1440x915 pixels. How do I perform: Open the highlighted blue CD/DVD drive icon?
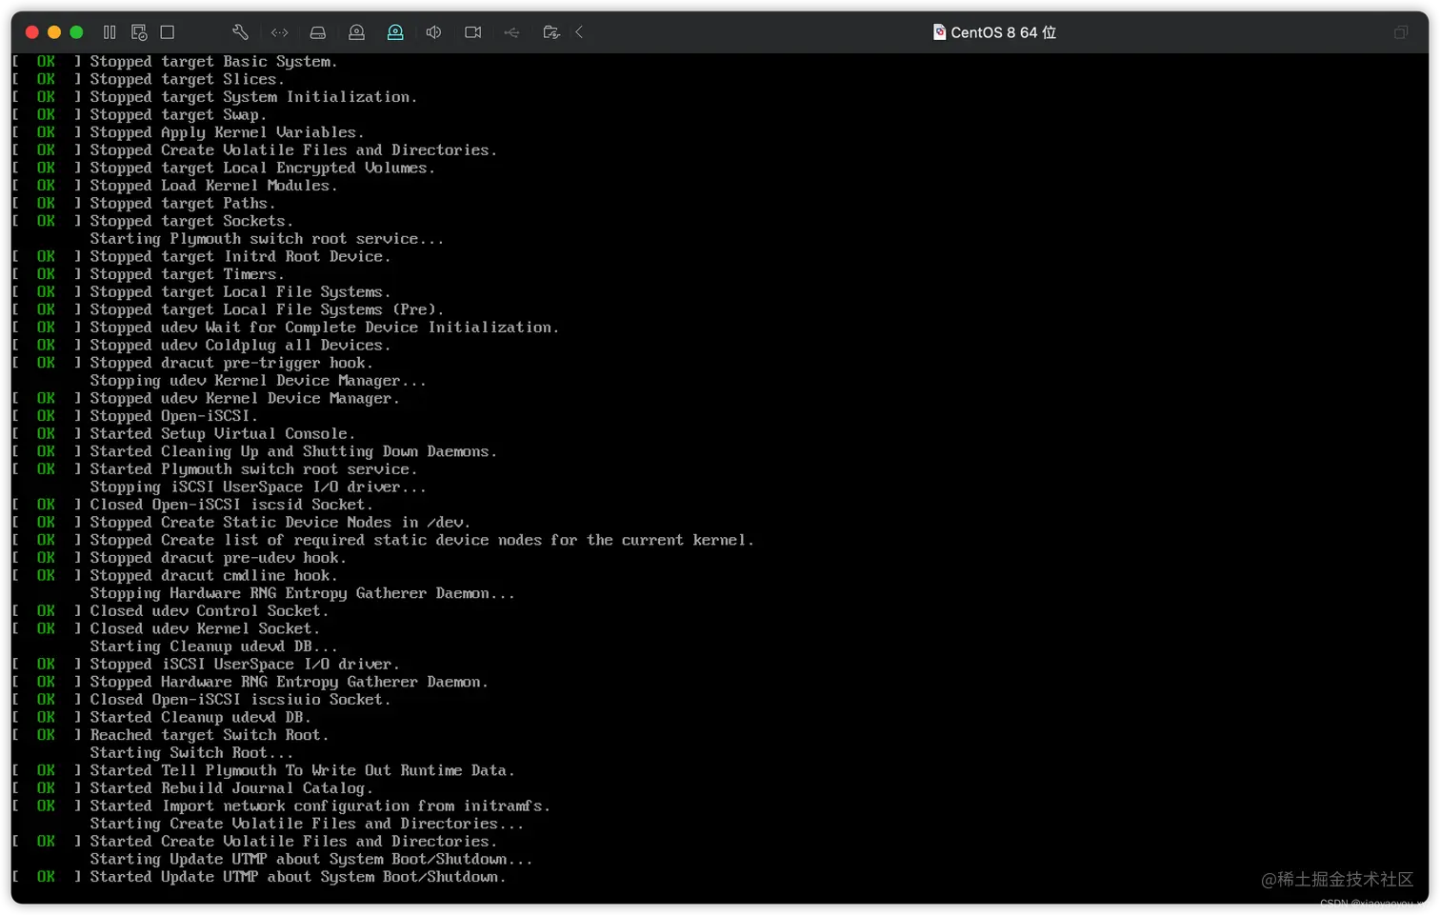[395, 32]
